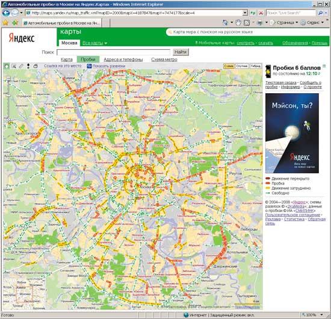Image resolution: width=331 pixels, height=319 pixels.
Task: Click the IE printer icon
Action: point(260,23)
